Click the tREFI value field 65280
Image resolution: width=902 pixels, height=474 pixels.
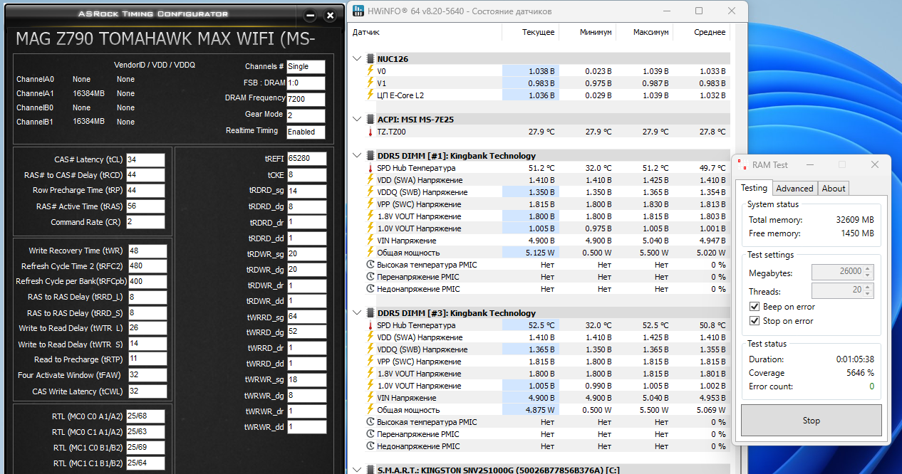(307, 159)
